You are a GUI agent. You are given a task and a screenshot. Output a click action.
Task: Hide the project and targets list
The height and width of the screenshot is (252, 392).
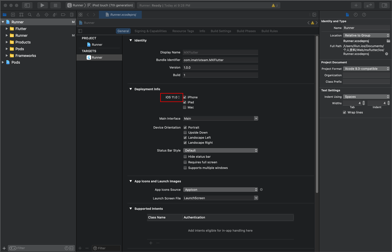click(x=80, y=31)
